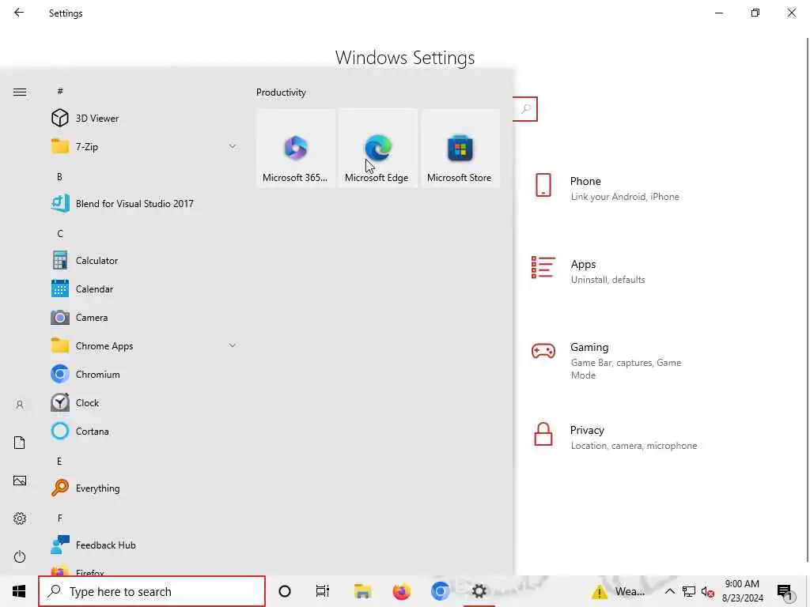Screen dimensions: 810x607
Task: Open Cortana circle on taskbar
Action: pyautogui.click(x=285, y=591)
